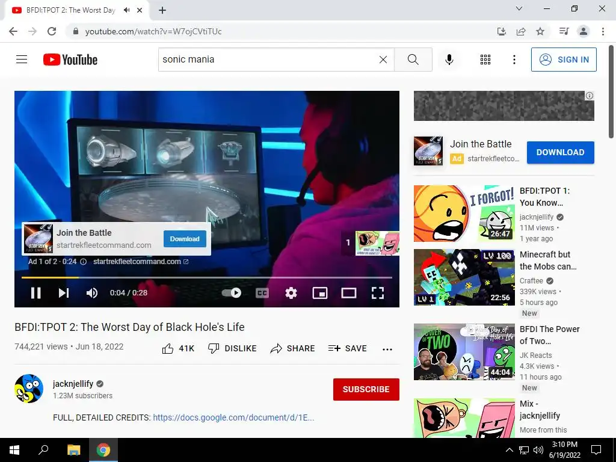Toggle closed captions CC button
The width and height of the screenshot is (616, 462).
(262, 293)
